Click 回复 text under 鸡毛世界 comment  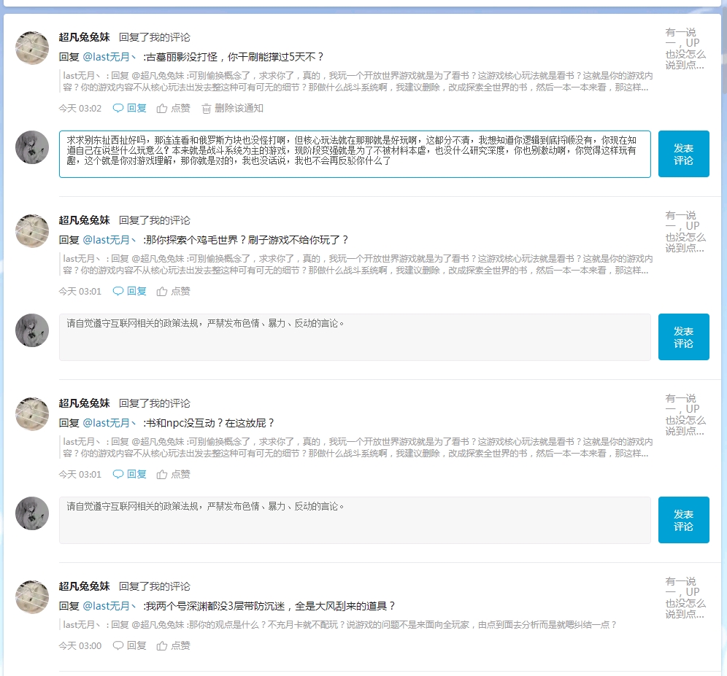pyautogui.click(x=136, y=292)
